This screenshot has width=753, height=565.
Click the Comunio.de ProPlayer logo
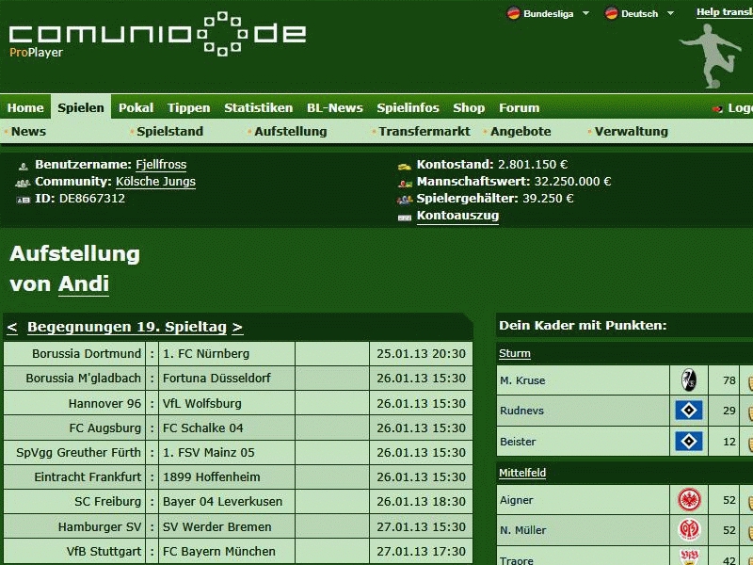point(157,35)
